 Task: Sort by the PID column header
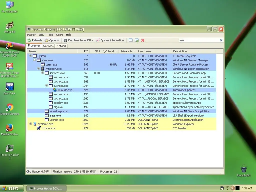pos(83,51)
